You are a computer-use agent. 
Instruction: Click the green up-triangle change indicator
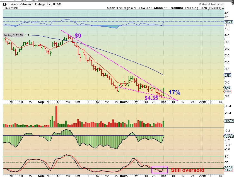pos(223,8)
